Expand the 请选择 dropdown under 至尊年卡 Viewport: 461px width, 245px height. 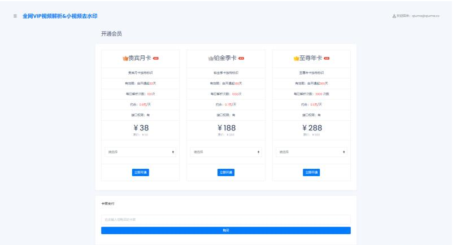click(x=311, y=152)
